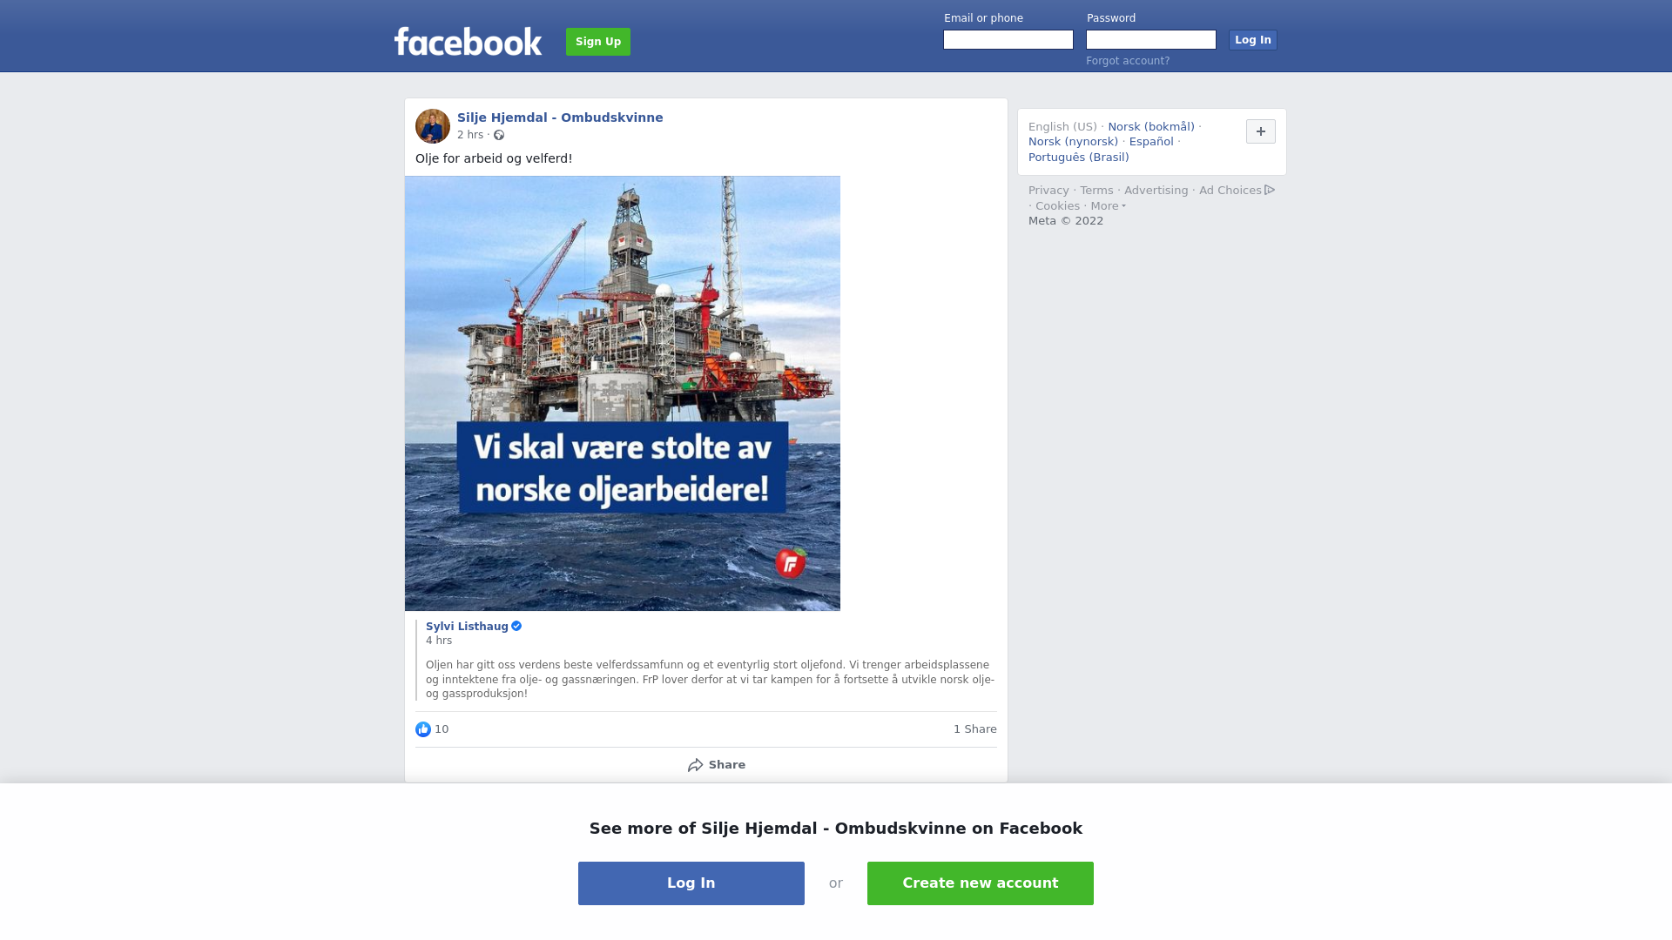Image resolution: width=1672 pixels, height=940 pixels.
Task: Click the blue like reaction icon
Action: (x=423, y=729)
